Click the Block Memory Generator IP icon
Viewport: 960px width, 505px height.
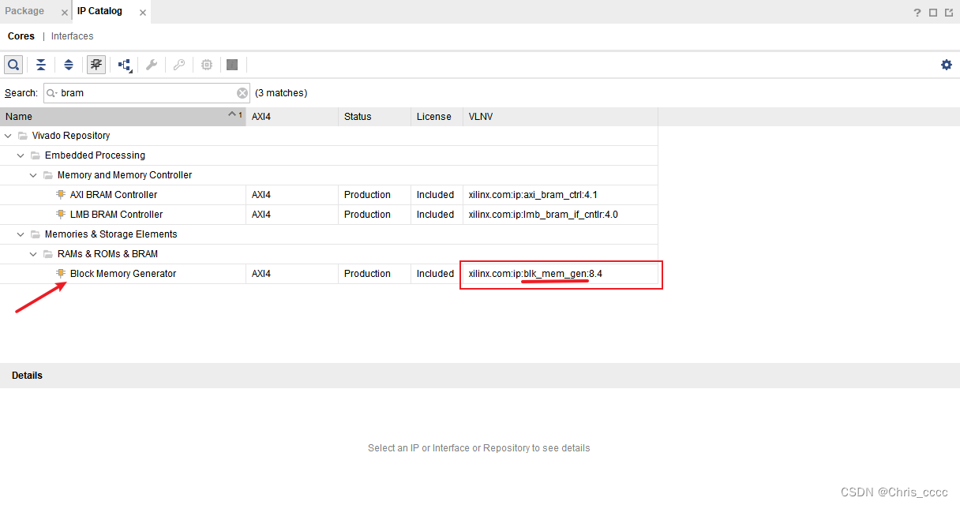click(x=60, y=273)
